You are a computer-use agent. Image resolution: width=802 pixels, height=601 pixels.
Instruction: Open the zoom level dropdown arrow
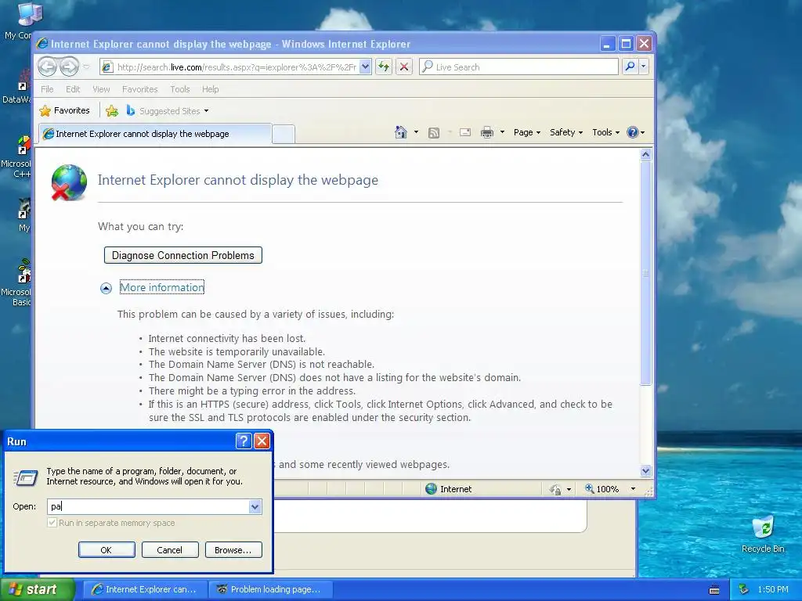pyautogui.click(x=633, y=489)
